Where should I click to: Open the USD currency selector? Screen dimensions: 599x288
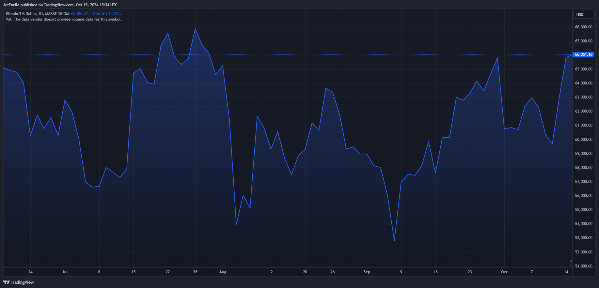pyautogui.click(x=584, y=14)
